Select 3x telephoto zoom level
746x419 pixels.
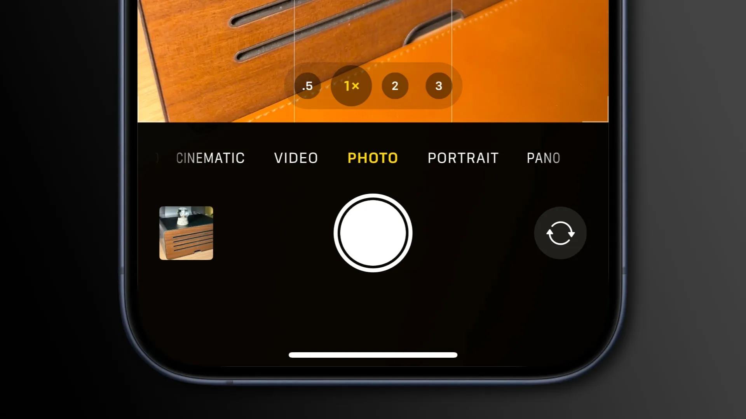tap(438, 85)
